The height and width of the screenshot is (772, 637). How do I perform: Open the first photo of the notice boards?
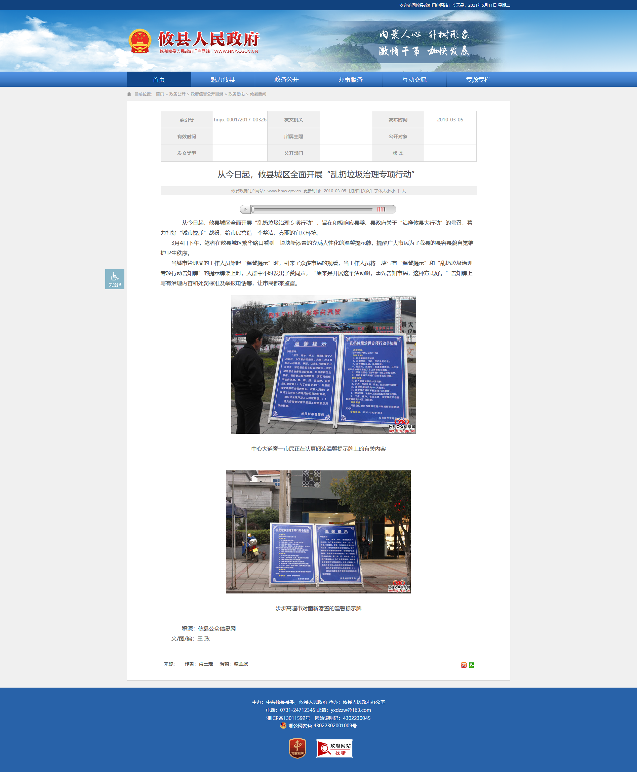[323, 364]
